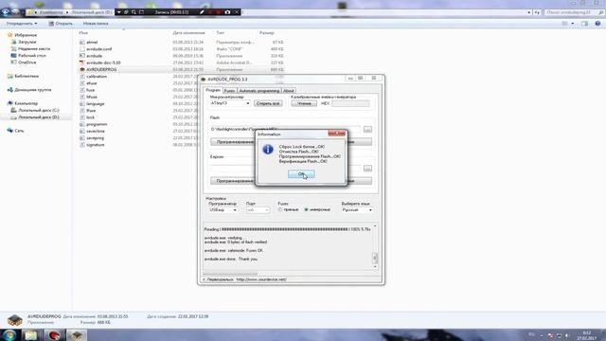Image resolution: width=606 pixels, height=341 pixels.
Task: Open AVRDUDE_PROG icon on taskbar
Action: (x=76, y=335)
